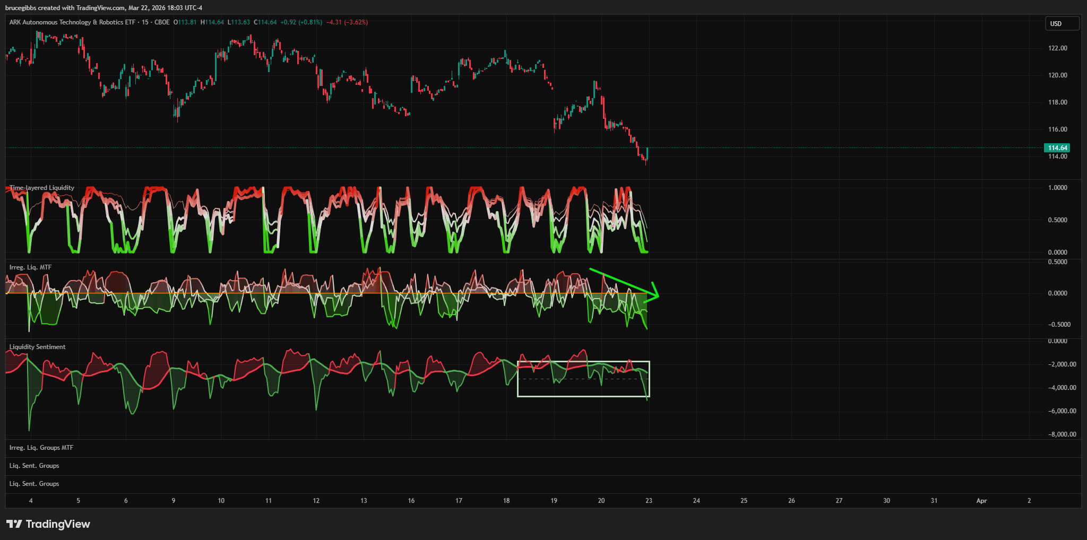Click the Liquidity Sentiment indicator title

point(38,347)
